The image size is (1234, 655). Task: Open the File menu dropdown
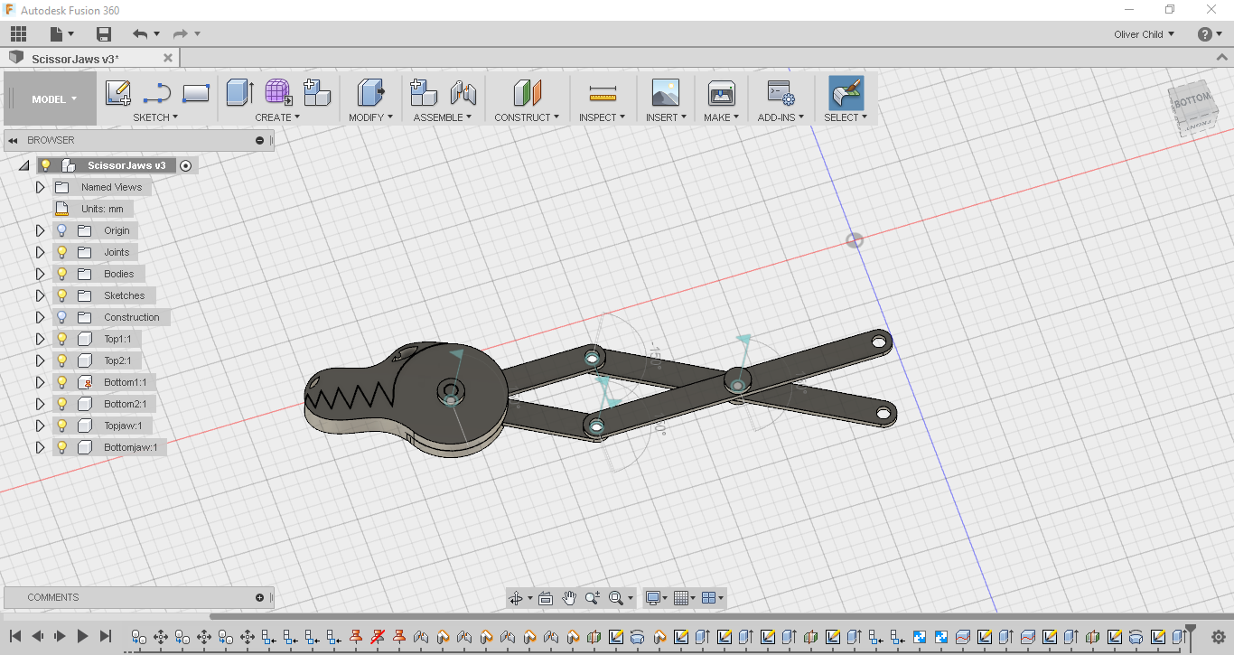[x=61, y=34]
